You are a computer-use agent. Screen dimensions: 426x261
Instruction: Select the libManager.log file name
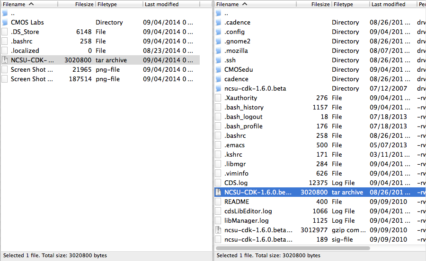[247, 220]
